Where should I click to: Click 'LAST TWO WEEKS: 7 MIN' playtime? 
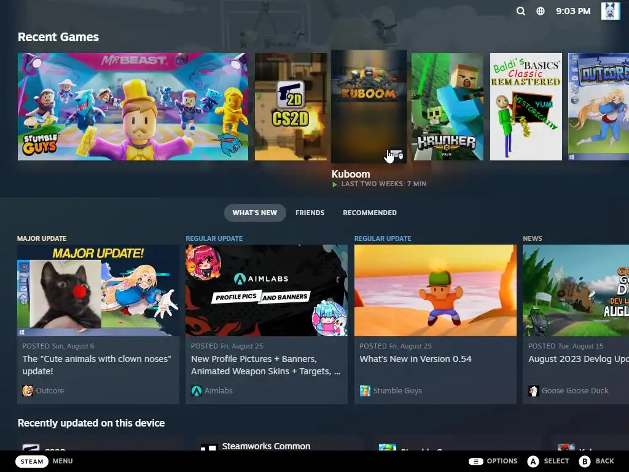click(x=383, y=184)
